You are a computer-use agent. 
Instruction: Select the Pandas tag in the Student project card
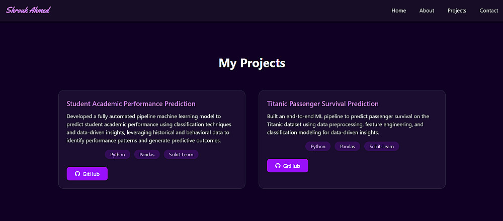pos(147,155)
